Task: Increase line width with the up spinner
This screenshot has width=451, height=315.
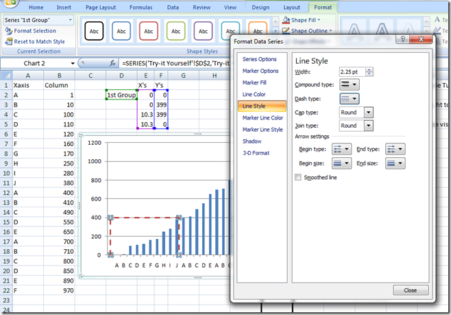Action: tap(369, 70)
